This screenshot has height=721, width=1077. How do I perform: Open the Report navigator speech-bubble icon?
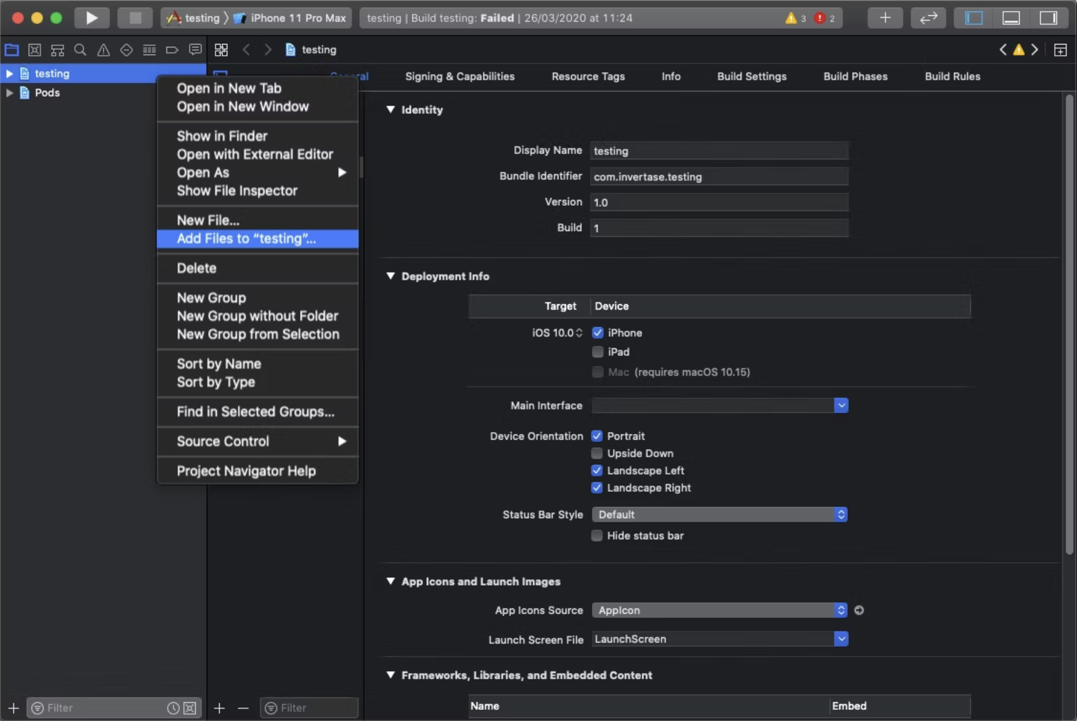coord(195,50)
